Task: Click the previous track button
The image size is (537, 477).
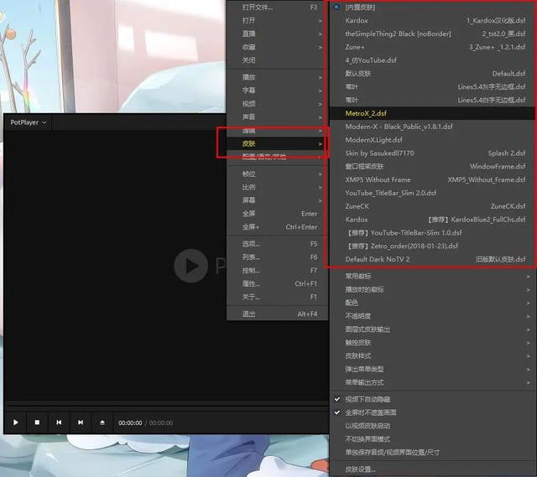Action: pyautogui.click(x=59, y=423)
